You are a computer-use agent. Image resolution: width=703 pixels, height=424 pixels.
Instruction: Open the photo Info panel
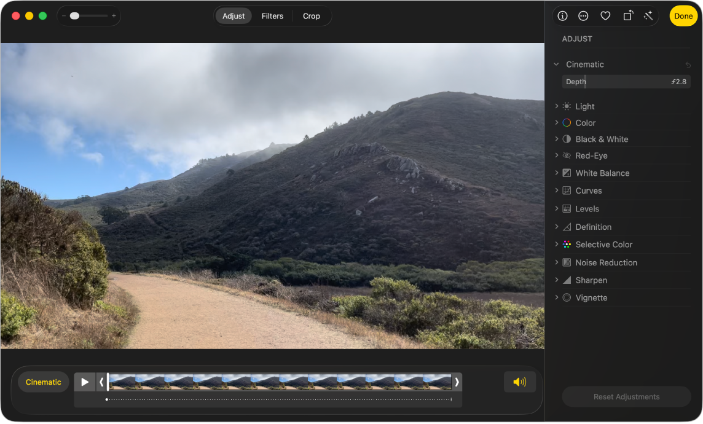tap(562, 16)
